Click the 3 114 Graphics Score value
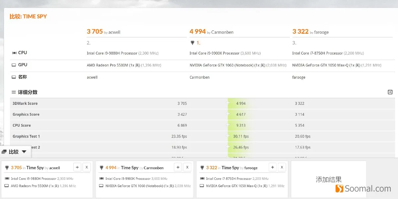The width and height of the screenshot is (398, 199). coord(299,114)
